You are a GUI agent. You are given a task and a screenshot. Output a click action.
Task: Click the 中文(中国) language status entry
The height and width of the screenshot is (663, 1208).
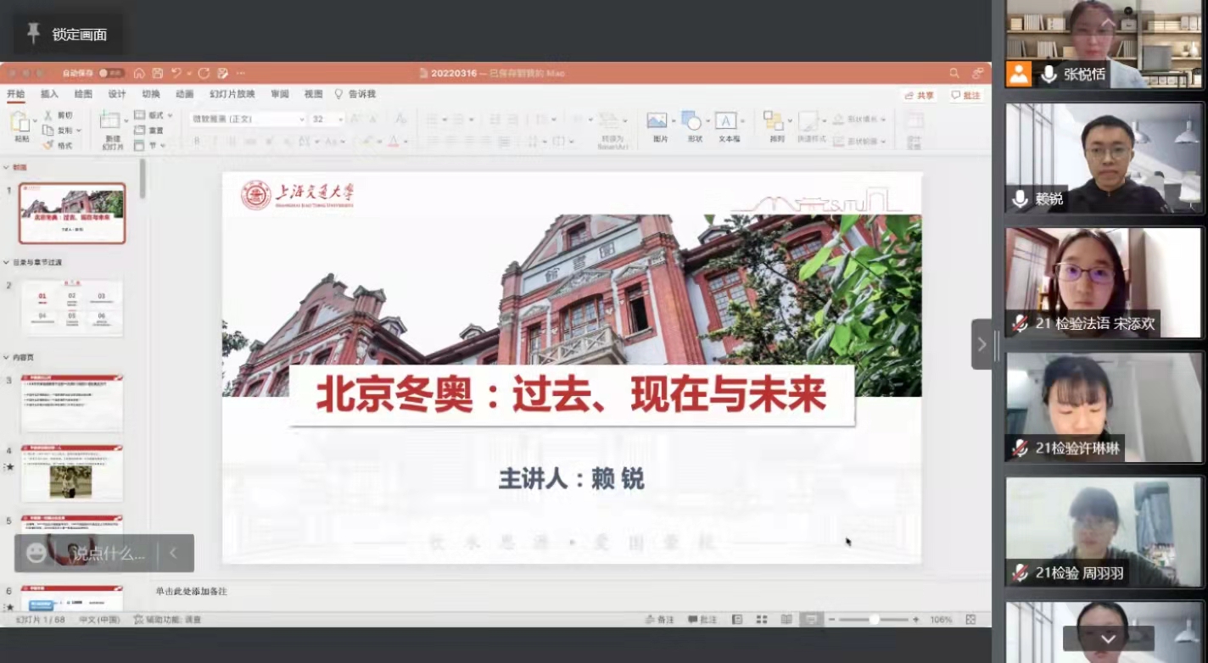pyautogui.click(x=100, y=620)
